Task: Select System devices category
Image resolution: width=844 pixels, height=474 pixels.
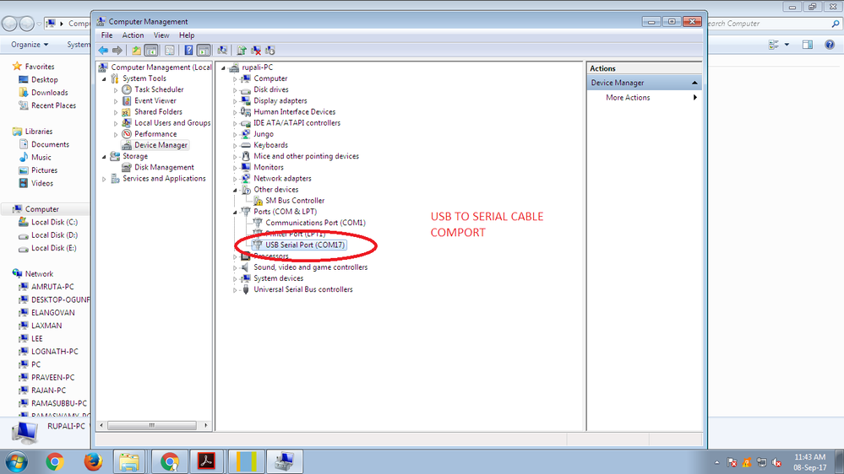Action: 278,278
